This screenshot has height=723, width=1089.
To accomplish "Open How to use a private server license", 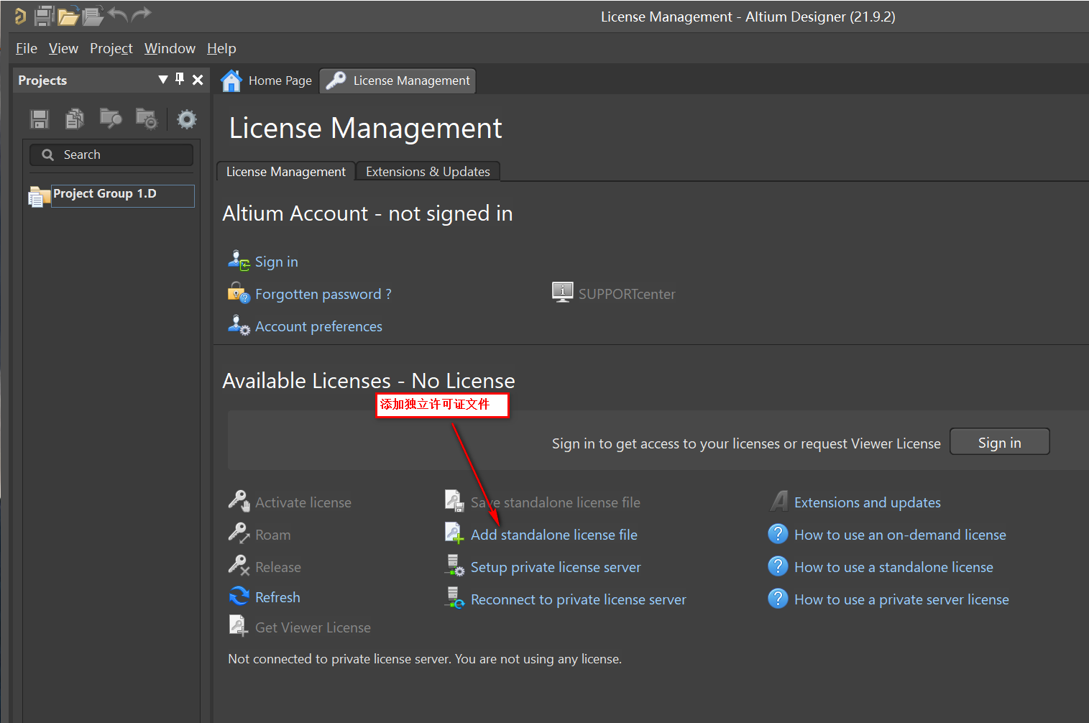I will click(x=901, y=599).
